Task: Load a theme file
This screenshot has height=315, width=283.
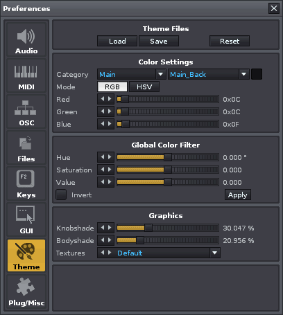Action: point(117,41)
